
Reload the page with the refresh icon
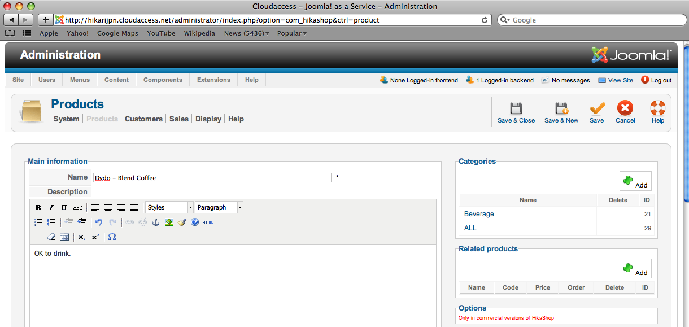click(x=484, y=20)
